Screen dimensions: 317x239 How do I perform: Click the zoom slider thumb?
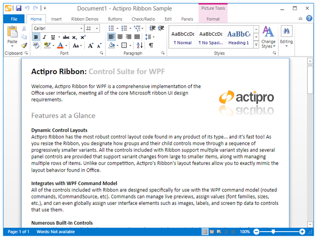273,232
